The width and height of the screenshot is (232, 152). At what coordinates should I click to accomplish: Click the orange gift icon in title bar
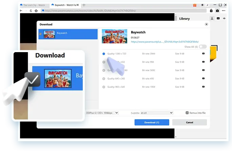(195, 5)
